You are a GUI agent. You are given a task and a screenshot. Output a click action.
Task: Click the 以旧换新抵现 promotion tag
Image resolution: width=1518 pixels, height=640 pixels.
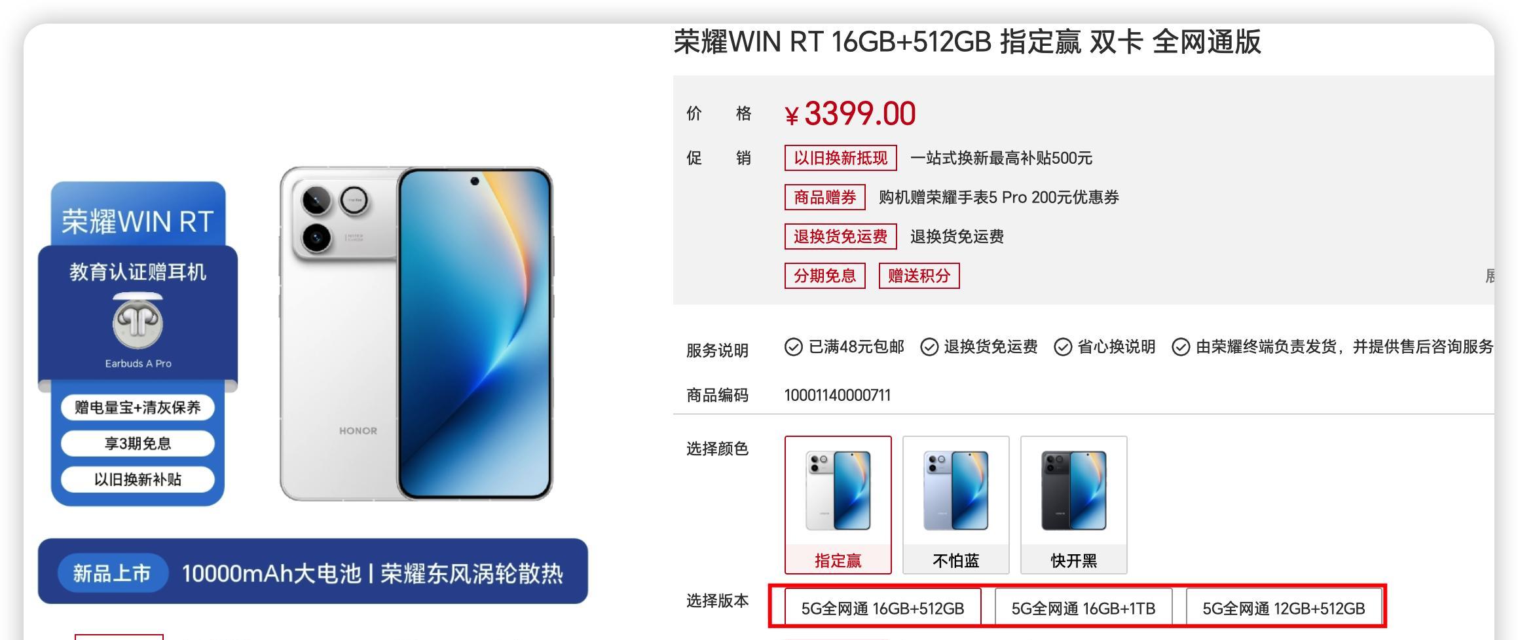click(x=841, y=158)
